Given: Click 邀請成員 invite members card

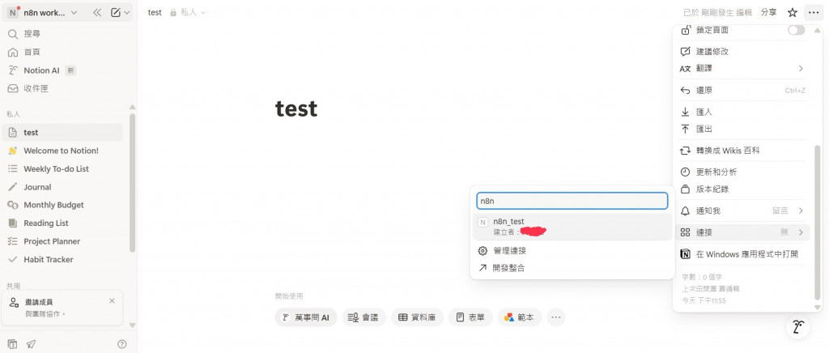Looking at the screenshot, I should (x=62, y=308).
